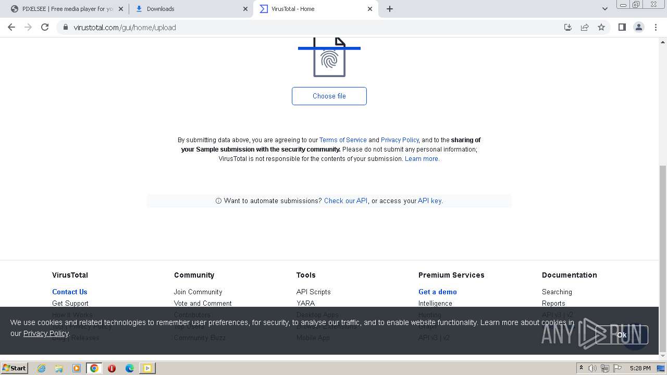This screenshot has width=667, height=375.
Task: Open the side panel icon
Action: (x=622, y=27)
